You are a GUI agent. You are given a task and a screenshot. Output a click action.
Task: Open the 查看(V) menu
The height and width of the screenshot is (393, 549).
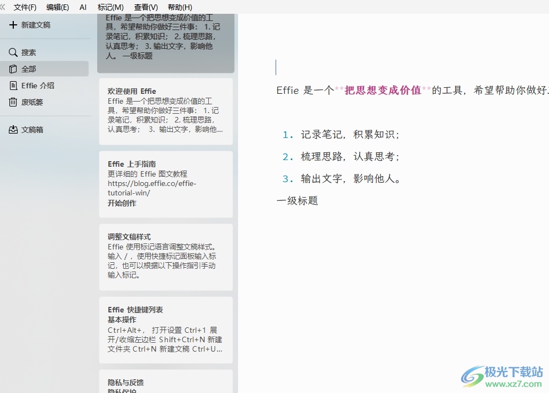click(146, 7)
